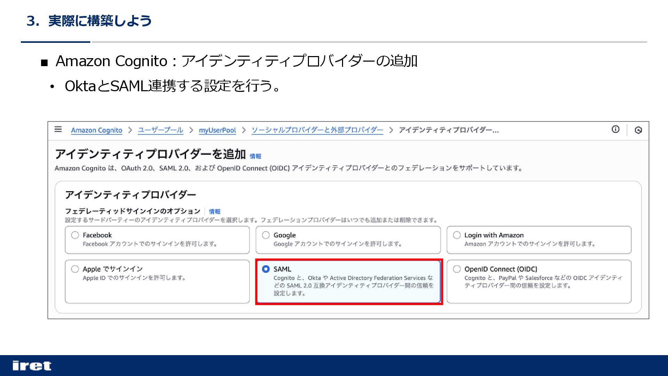Click the chevron after myUserPool breadcrumb
Viewport: 668px width, 376px height.
244,130
